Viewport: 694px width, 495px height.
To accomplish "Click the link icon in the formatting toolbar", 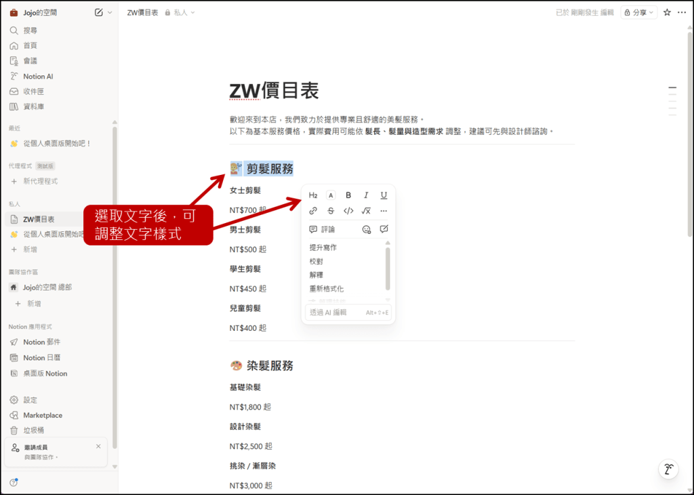I will click(313, 211).
